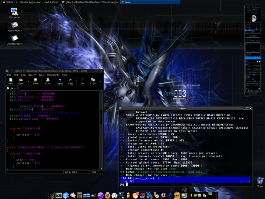The image size is (265, 199).
Task: Launch the blue cube dock icon
Action: (66, 195)
